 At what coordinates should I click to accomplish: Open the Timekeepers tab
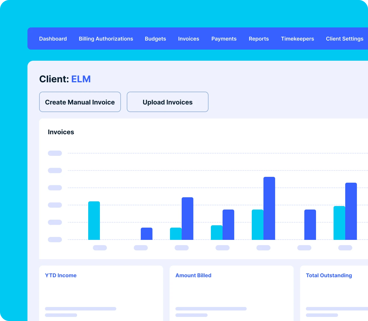point(297,39)
